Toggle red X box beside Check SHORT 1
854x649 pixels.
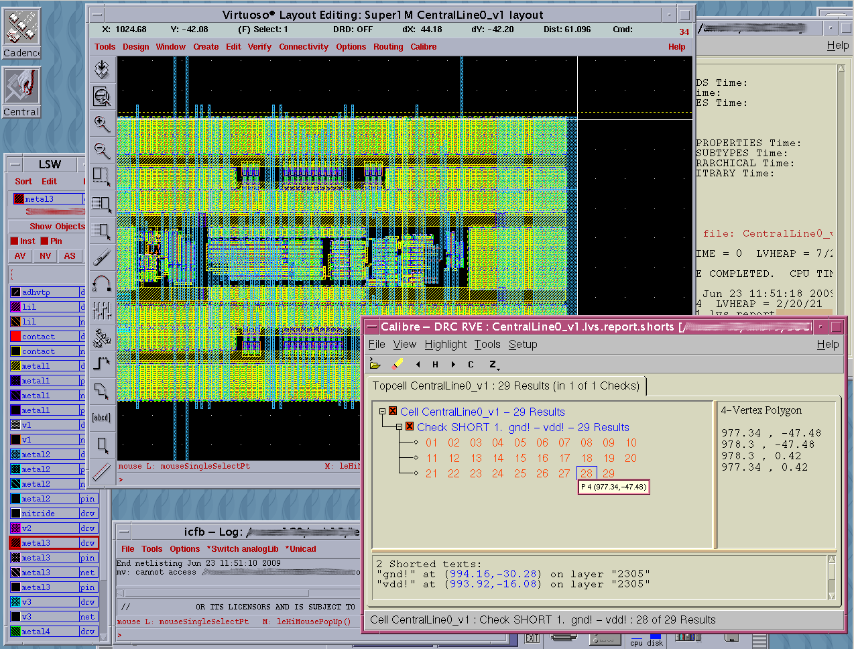[410, 426]
